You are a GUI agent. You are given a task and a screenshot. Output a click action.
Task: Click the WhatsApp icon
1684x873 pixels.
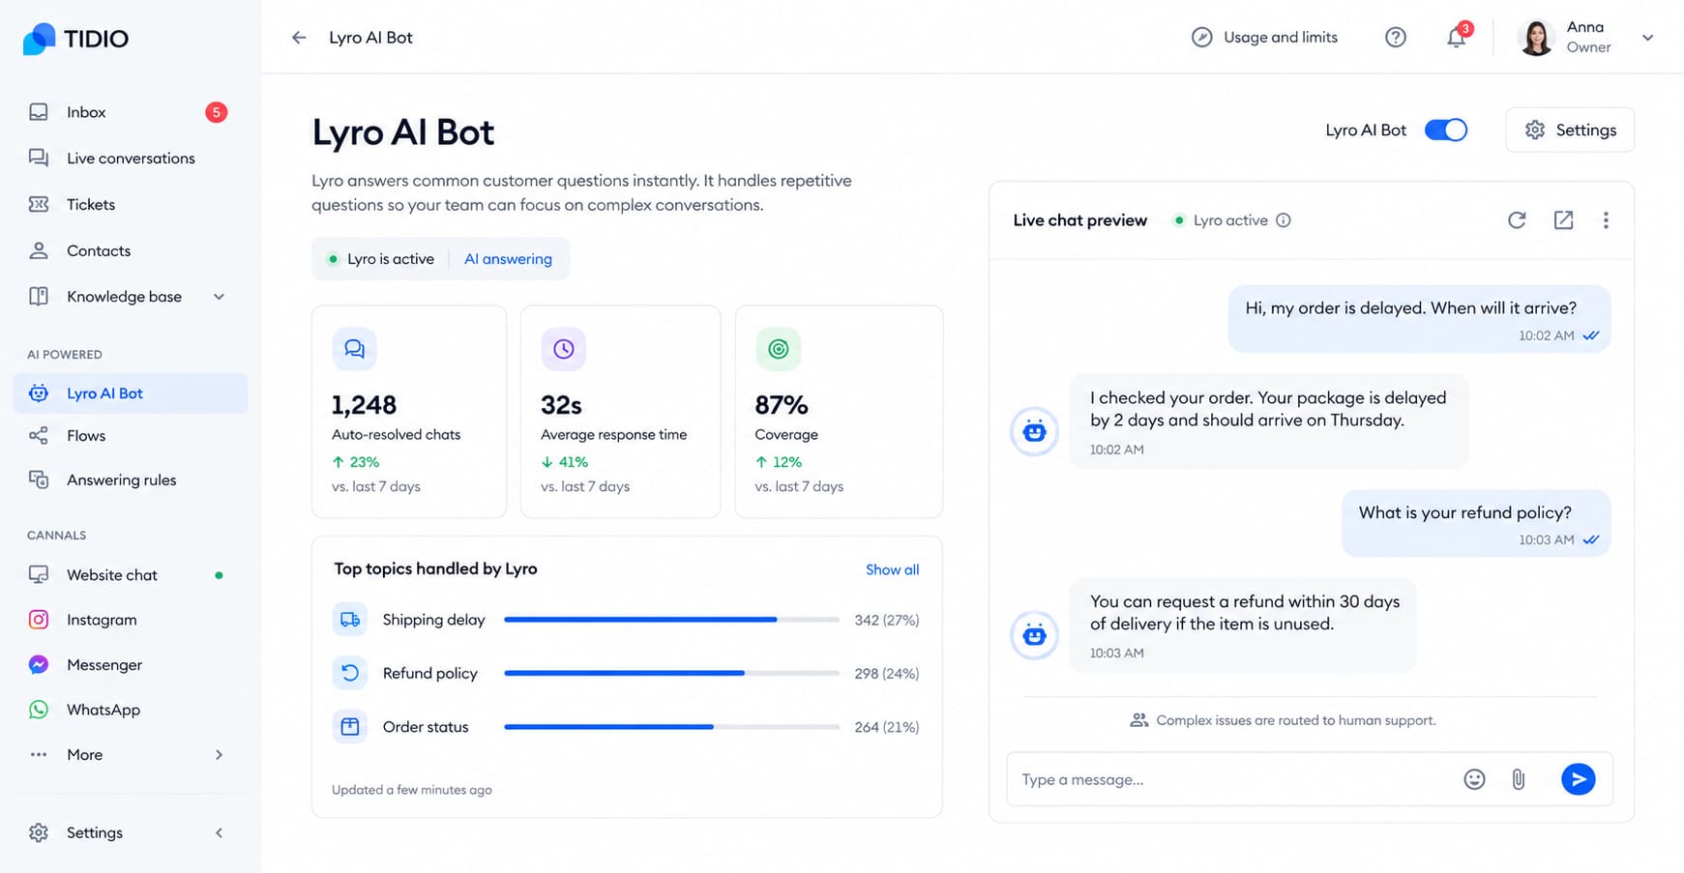[x=39, y=710]
